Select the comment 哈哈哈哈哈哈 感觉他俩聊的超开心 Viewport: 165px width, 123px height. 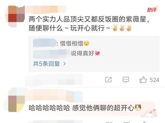[x=85, y=108]
